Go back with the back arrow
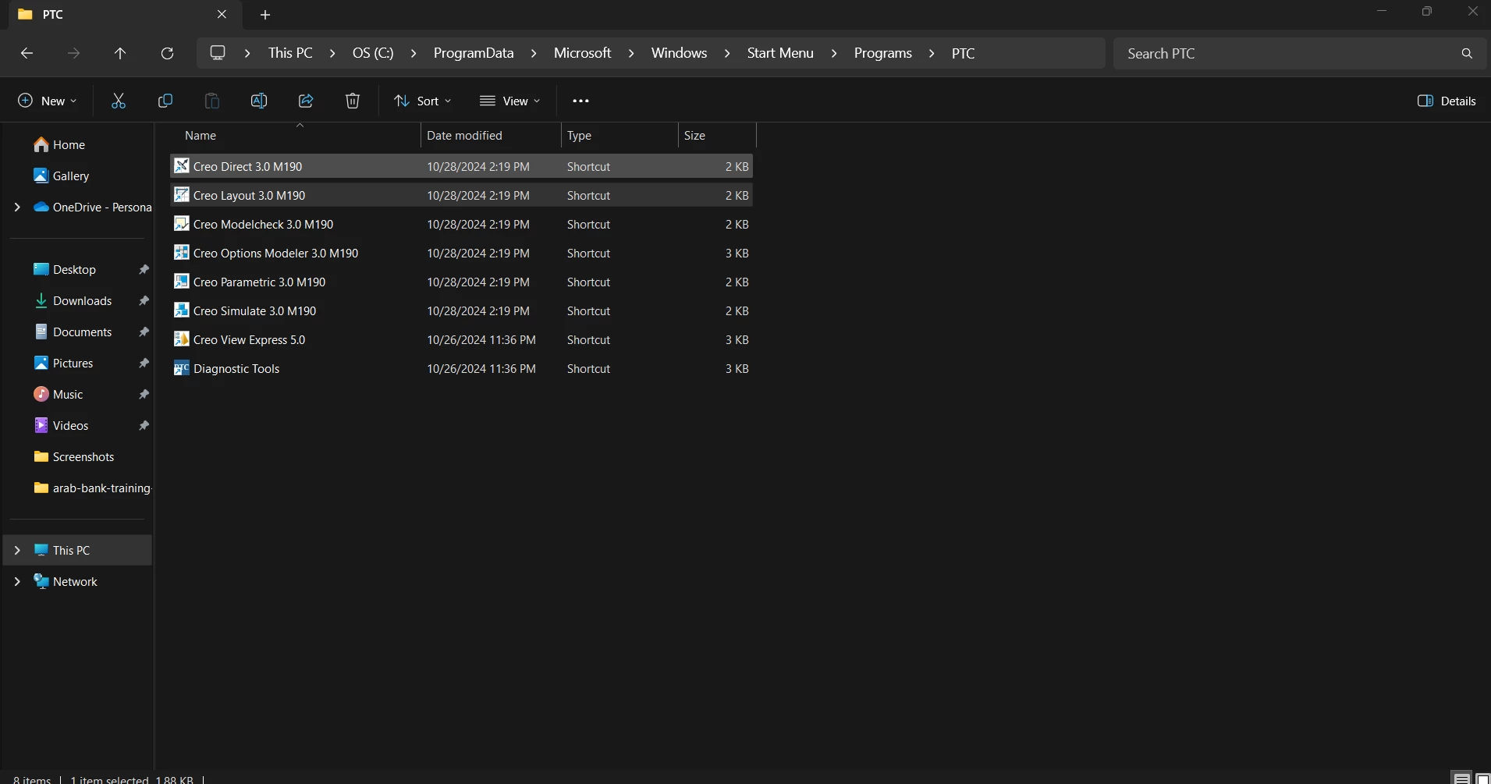The image size is (1491, 784). coord(27,53)
